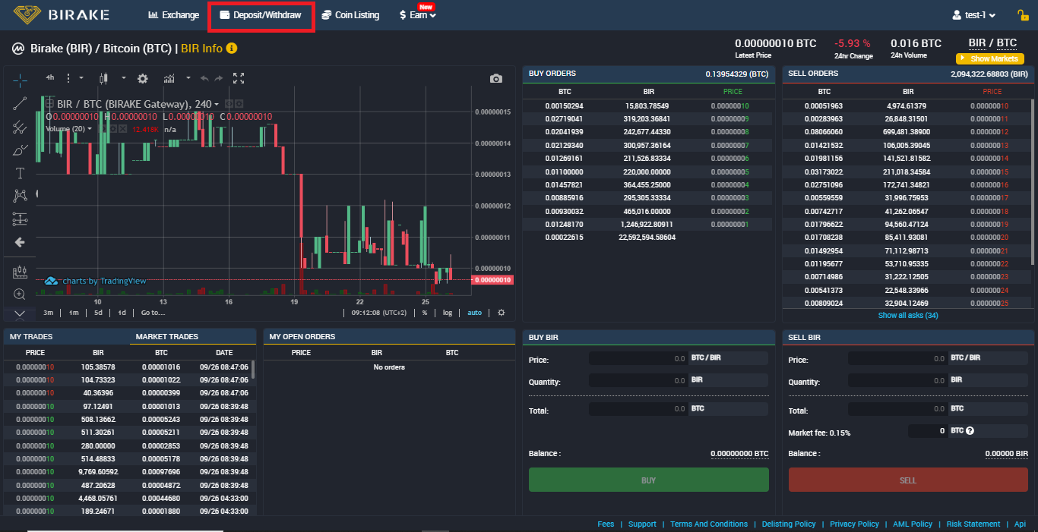Set chart range to 5d
This screenshot has width=1038, height=532.
(98, 313)
